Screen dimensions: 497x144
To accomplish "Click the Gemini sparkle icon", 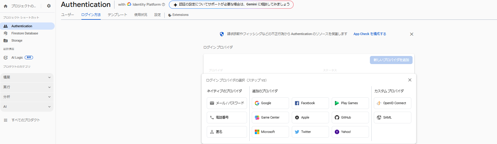I will (175, 5).
